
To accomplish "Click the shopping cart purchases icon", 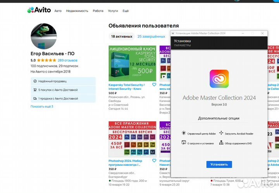I will tap(35, 90).
